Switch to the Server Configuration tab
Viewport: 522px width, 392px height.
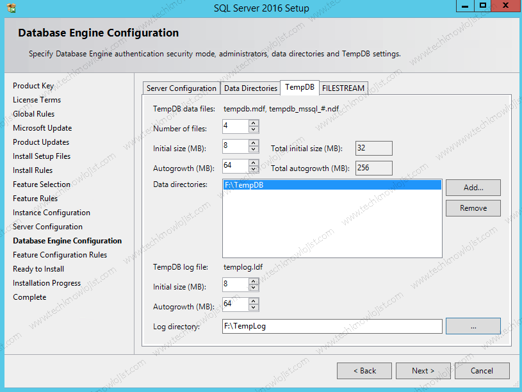[181, 88]
